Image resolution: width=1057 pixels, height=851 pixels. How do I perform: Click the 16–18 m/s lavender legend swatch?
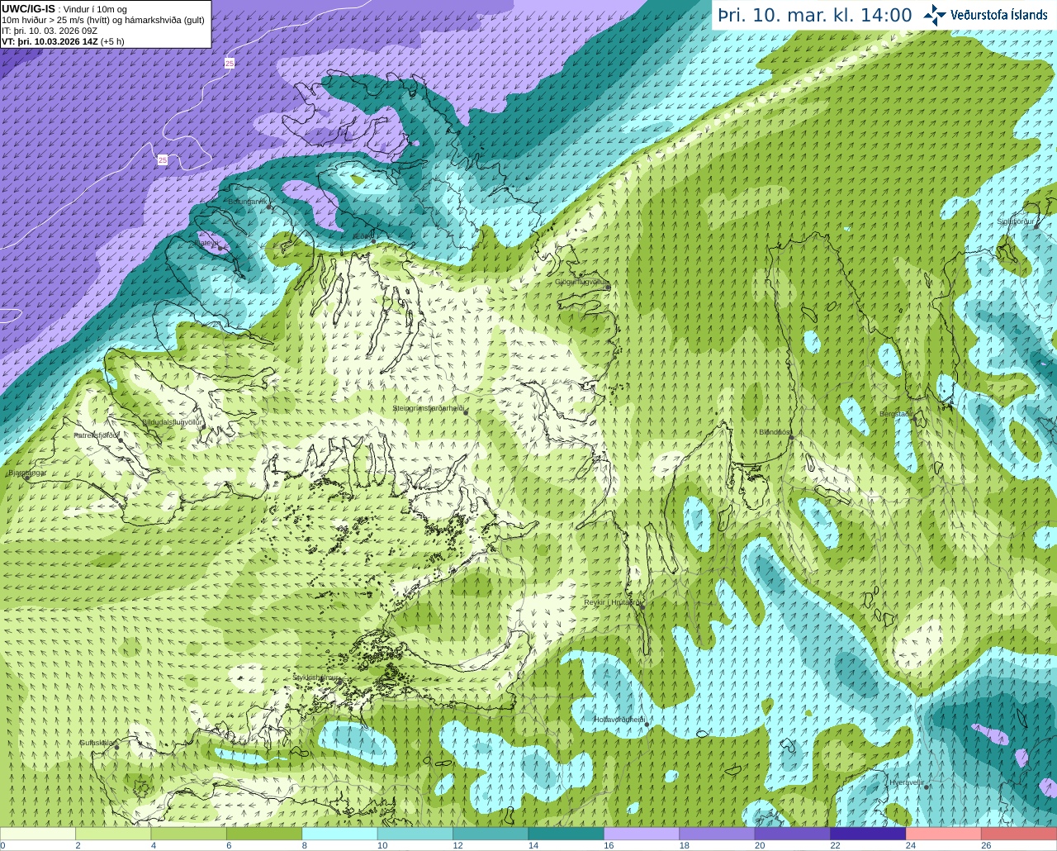click(642, 834)
